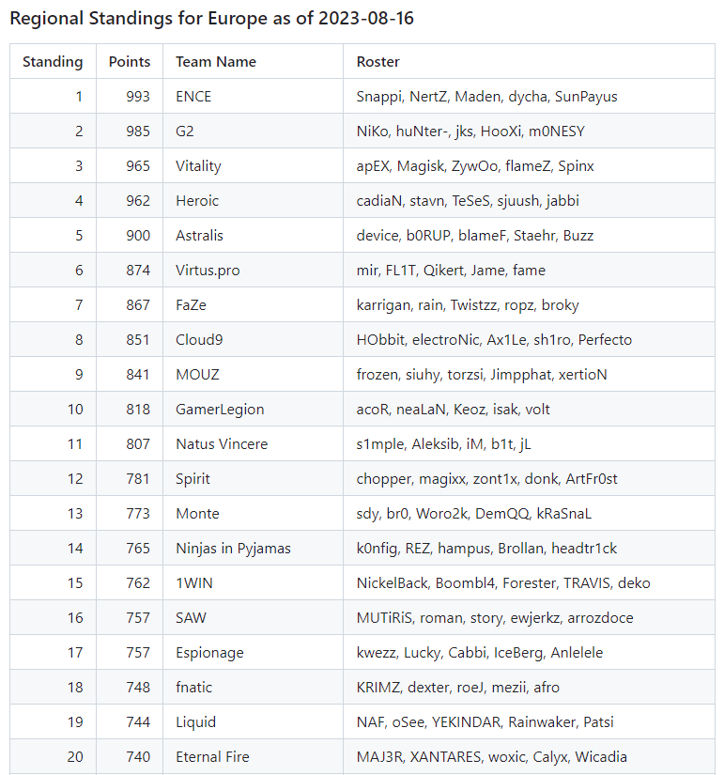Viewport: 724px width, 775px height.
Task: Click the Regional Standings for Europe heading
Action: tap(211, 18)
